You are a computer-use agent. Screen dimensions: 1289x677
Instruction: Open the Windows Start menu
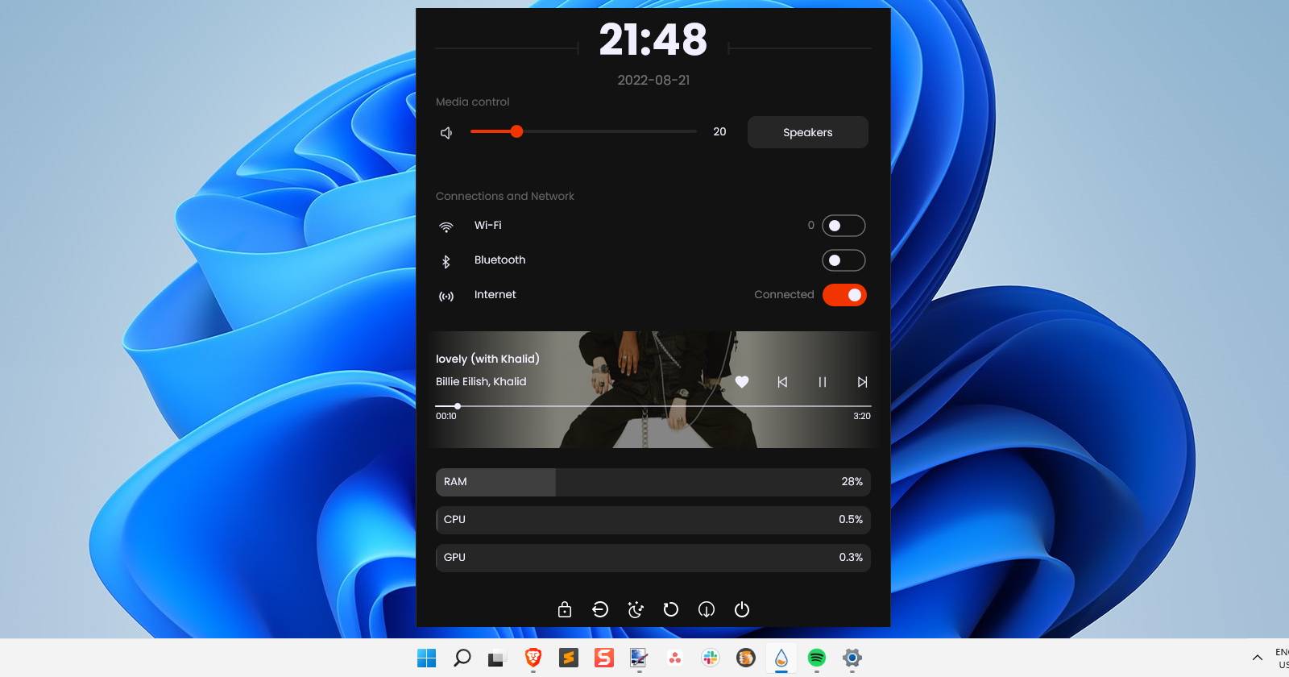[427, 658]
